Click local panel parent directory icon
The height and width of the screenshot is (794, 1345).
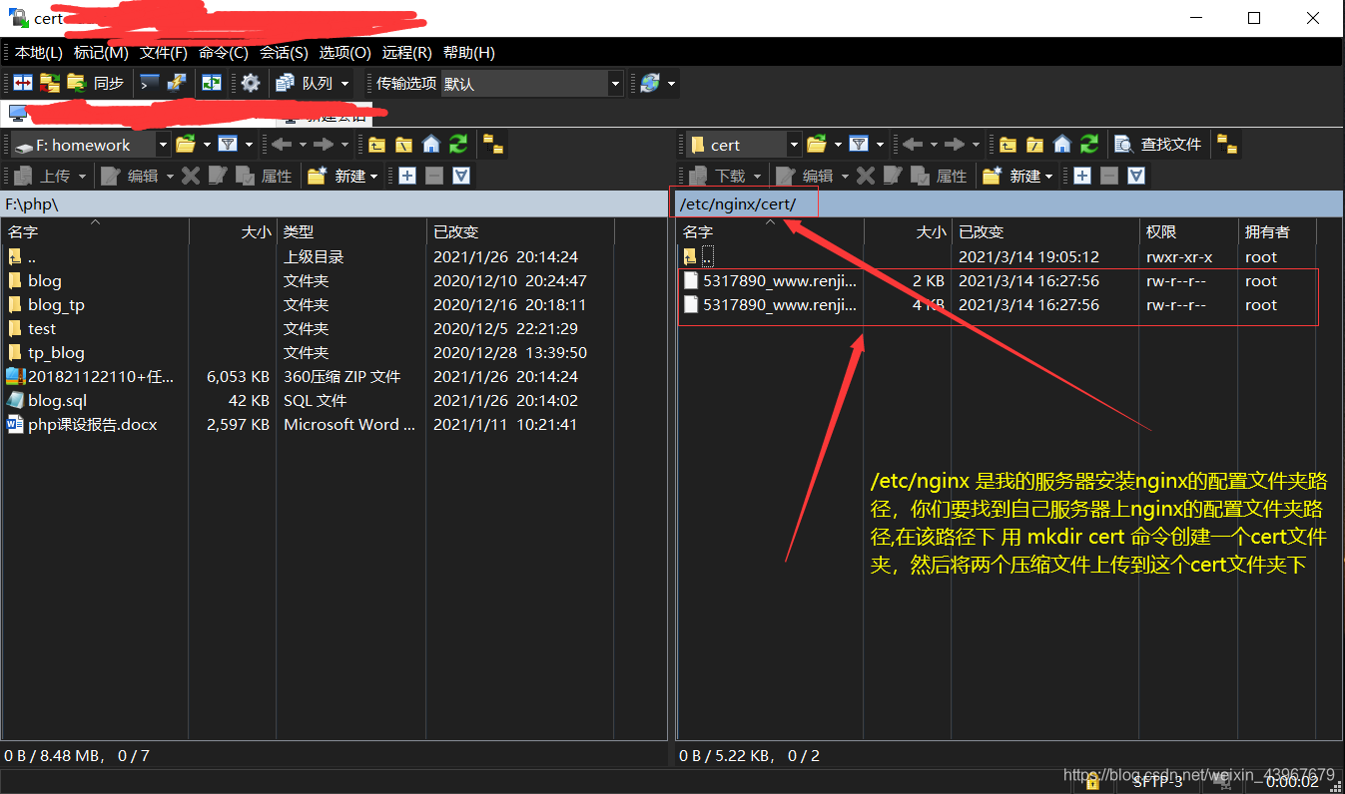coord(375,145)
